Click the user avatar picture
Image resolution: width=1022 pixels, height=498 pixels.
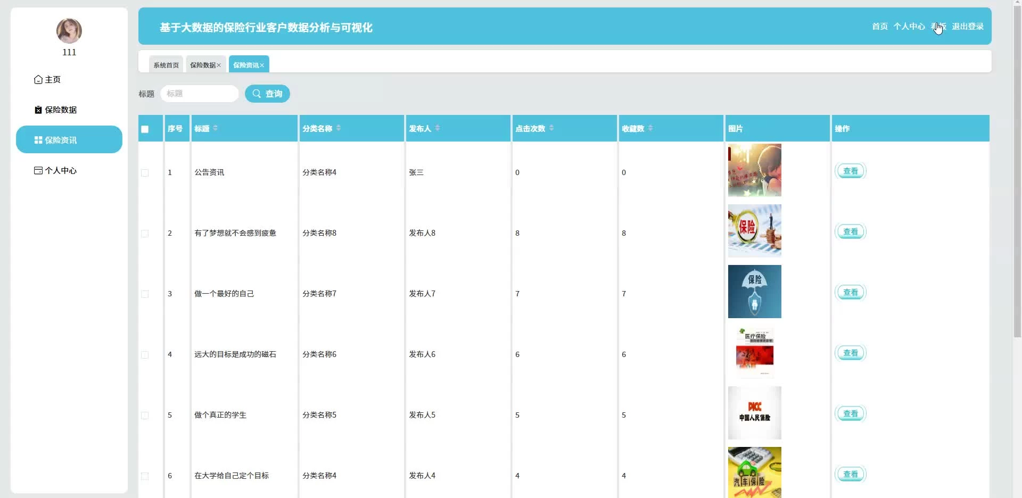[69, 31]
